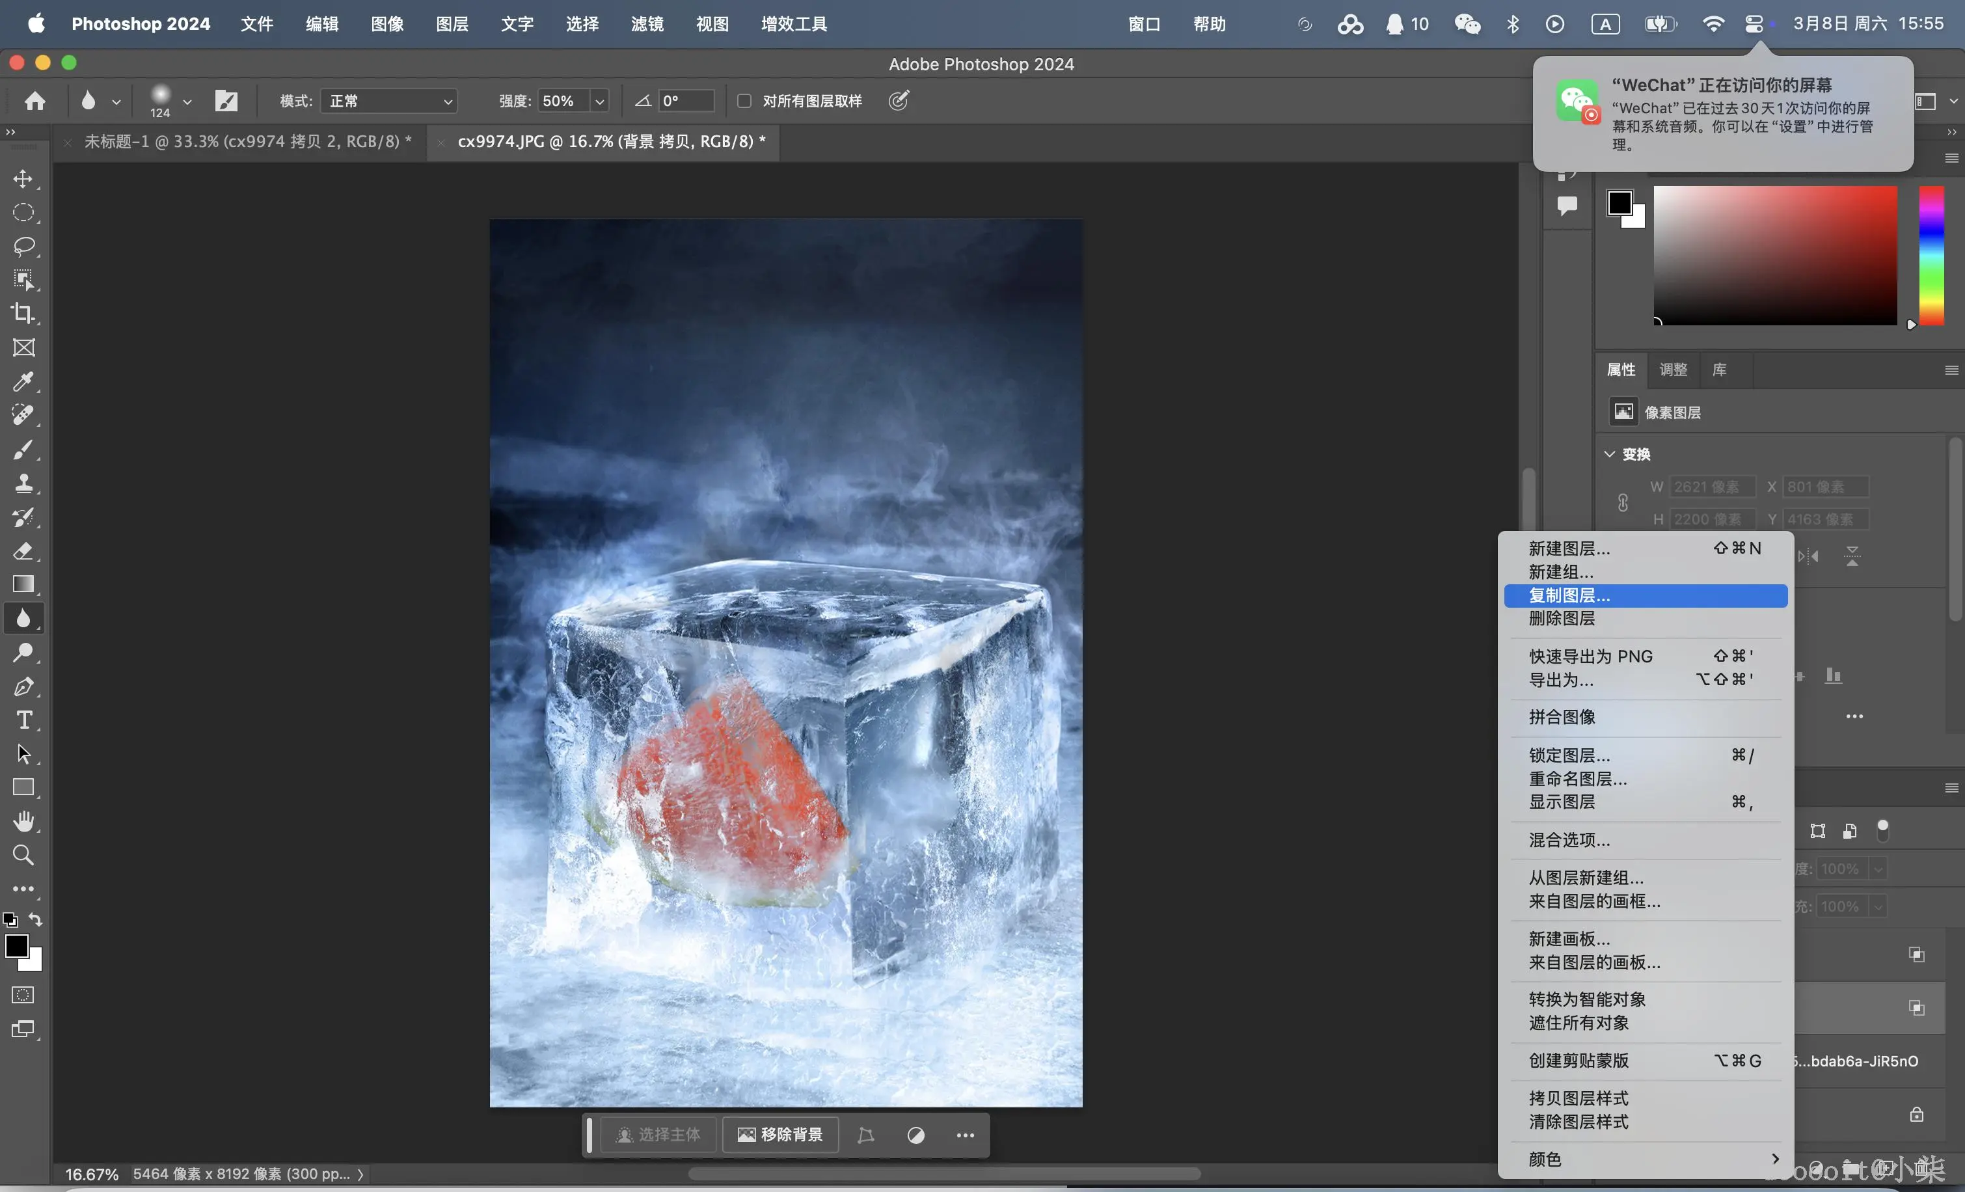This screenshot has width=1965, height=1192.
Task: Select the Horizontal Type tool
Action: coord(23,720)
